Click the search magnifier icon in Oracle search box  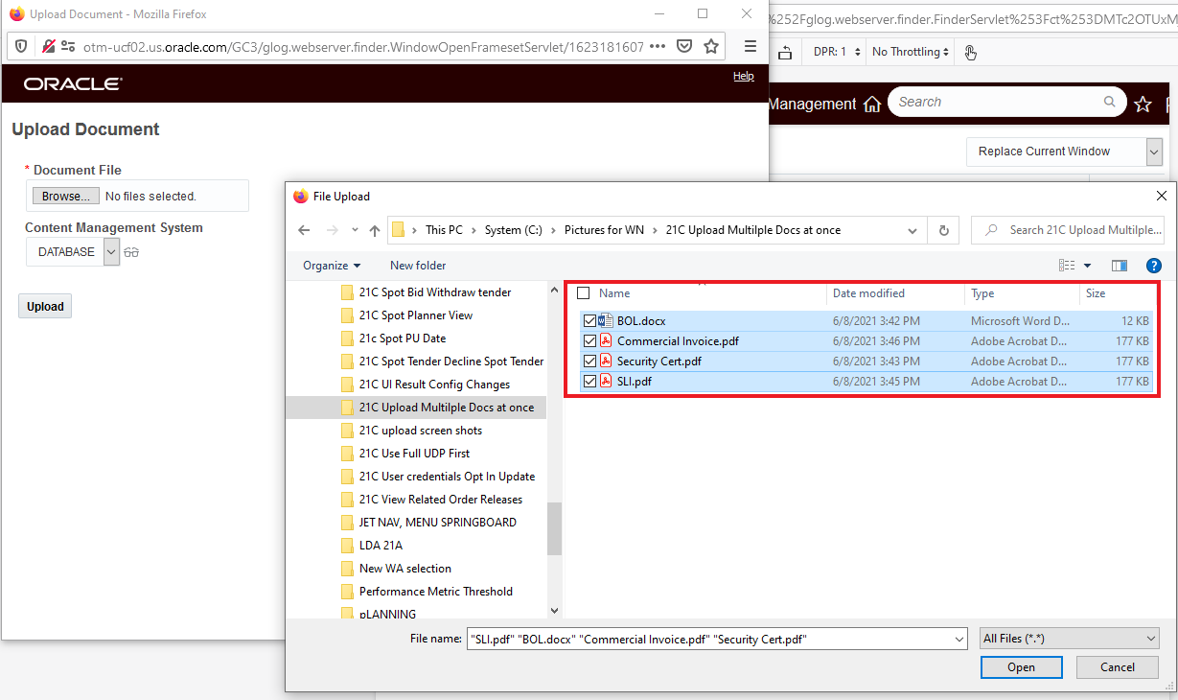pyautogui.click(x=1110, y=102)
